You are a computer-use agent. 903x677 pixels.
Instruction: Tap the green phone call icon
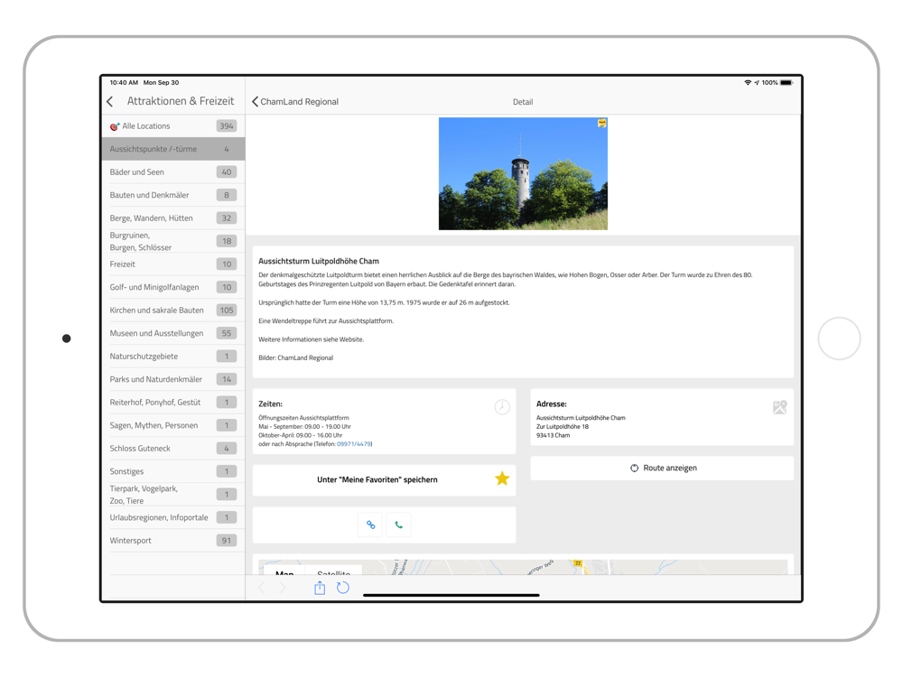point(398,524)
